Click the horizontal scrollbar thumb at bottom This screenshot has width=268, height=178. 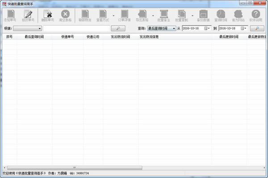75,168
